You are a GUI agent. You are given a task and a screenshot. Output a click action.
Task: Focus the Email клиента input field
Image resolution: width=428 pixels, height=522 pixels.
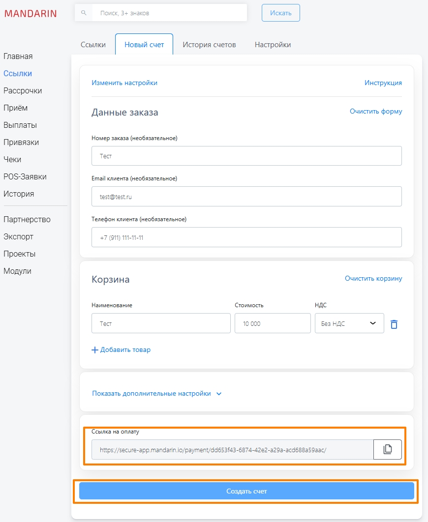[246, 196]
